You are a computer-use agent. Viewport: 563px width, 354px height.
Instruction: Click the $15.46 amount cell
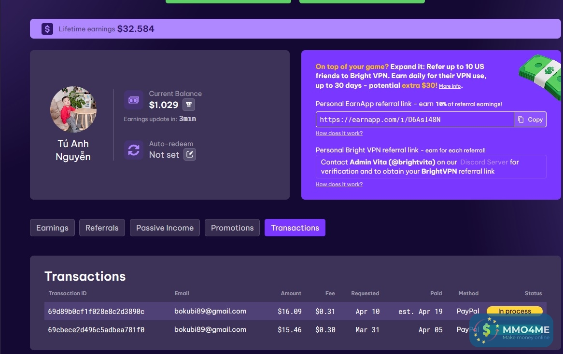pos(289,329)
